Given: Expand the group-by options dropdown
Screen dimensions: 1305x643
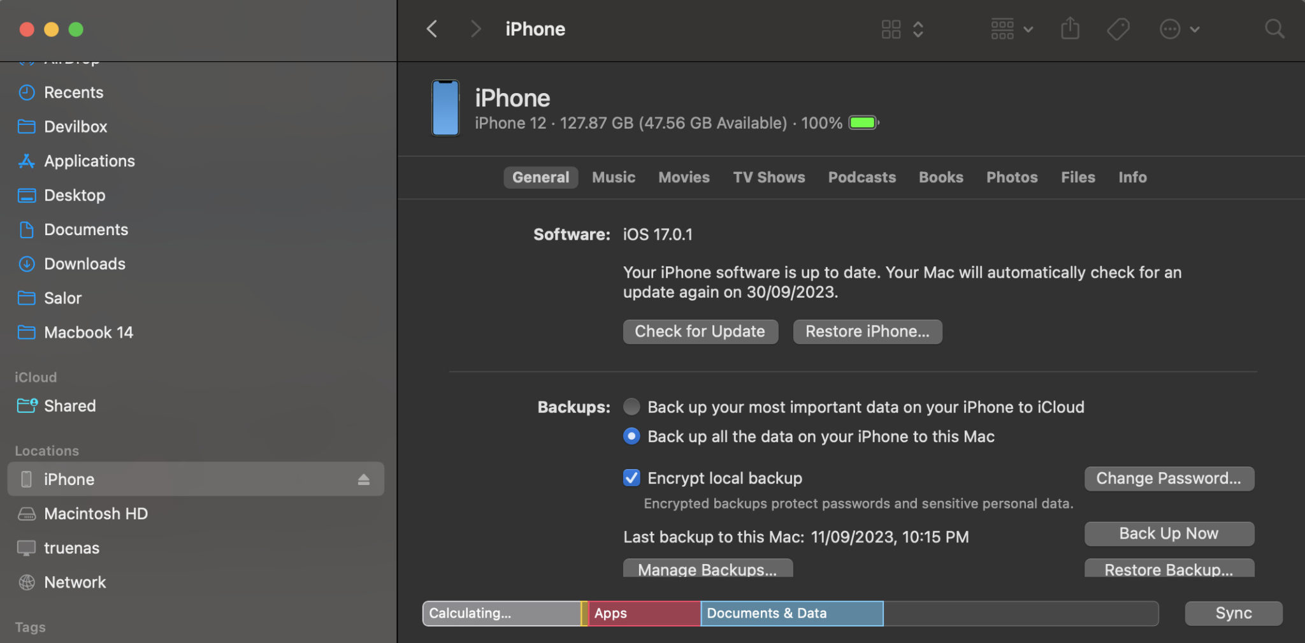Looking at the screenshot, I should [x=1011, y=29].
